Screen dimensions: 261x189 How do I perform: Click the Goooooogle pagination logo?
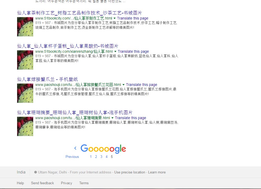click(103, 149)
